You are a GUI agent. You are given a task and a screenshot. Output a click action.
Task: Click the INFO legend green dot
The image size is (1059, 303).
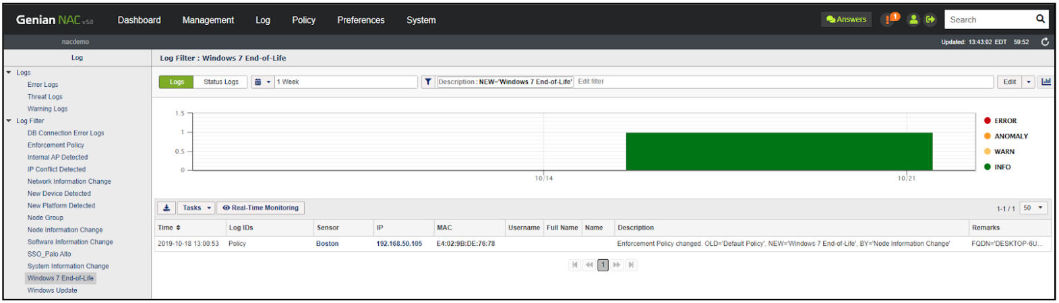tap(987, 167)
